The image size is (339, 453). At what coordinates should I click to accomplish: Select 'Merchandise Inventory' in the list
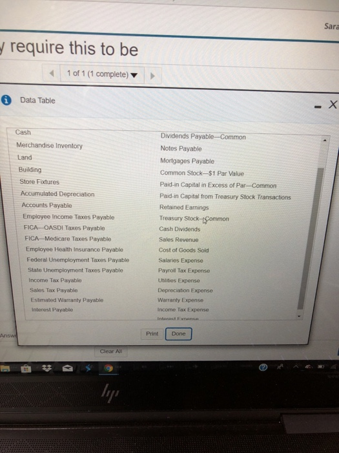[49, 146]
